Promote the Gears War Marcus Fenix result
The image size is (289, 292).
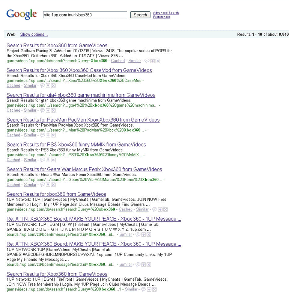click(48, 185)
